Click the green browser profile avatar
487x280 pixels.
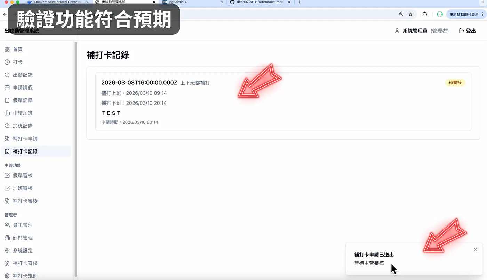click(x=440, y=14)
